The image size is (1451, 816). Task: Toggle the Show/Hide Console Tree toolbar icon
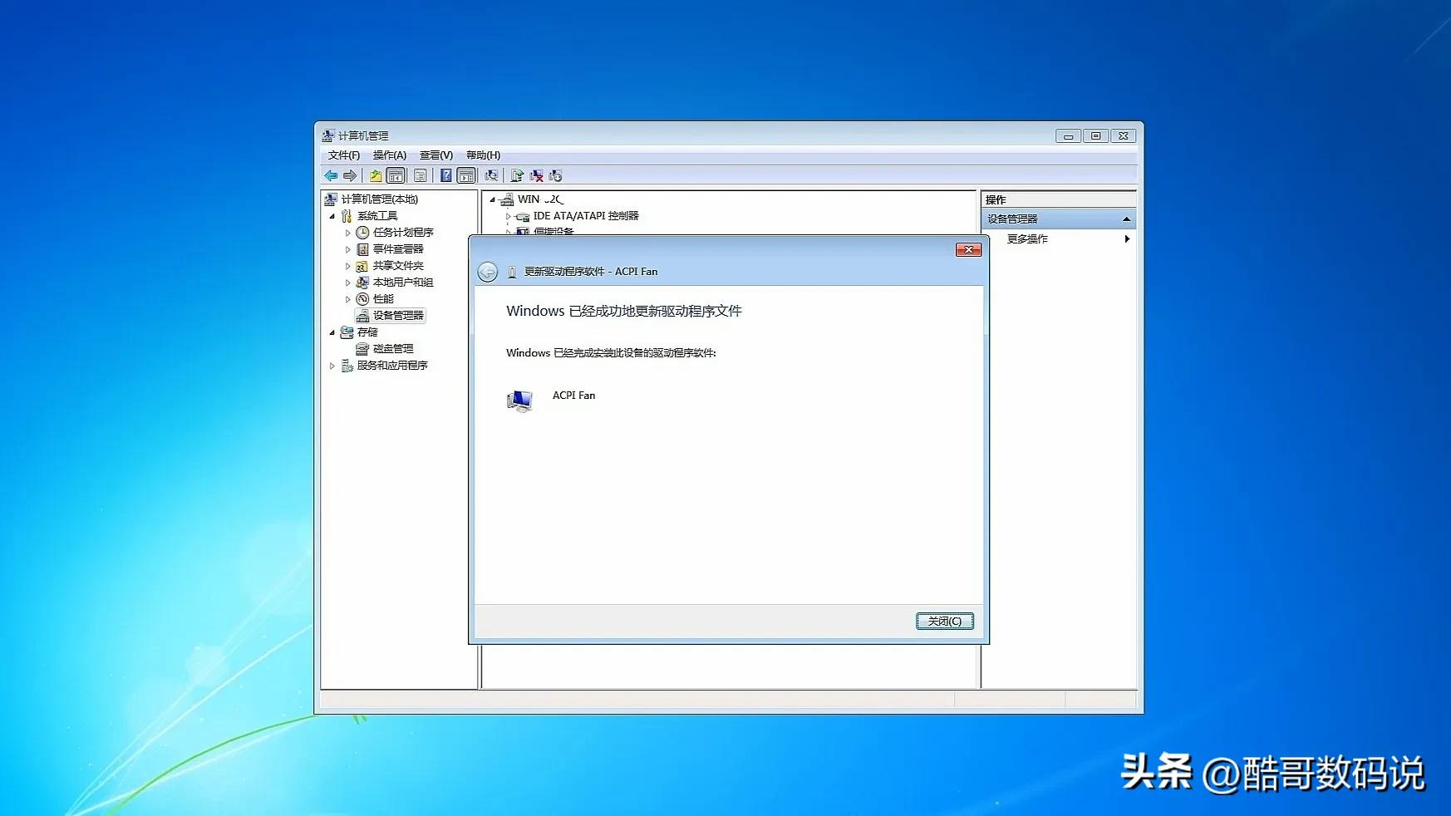(x=396, y=175)
